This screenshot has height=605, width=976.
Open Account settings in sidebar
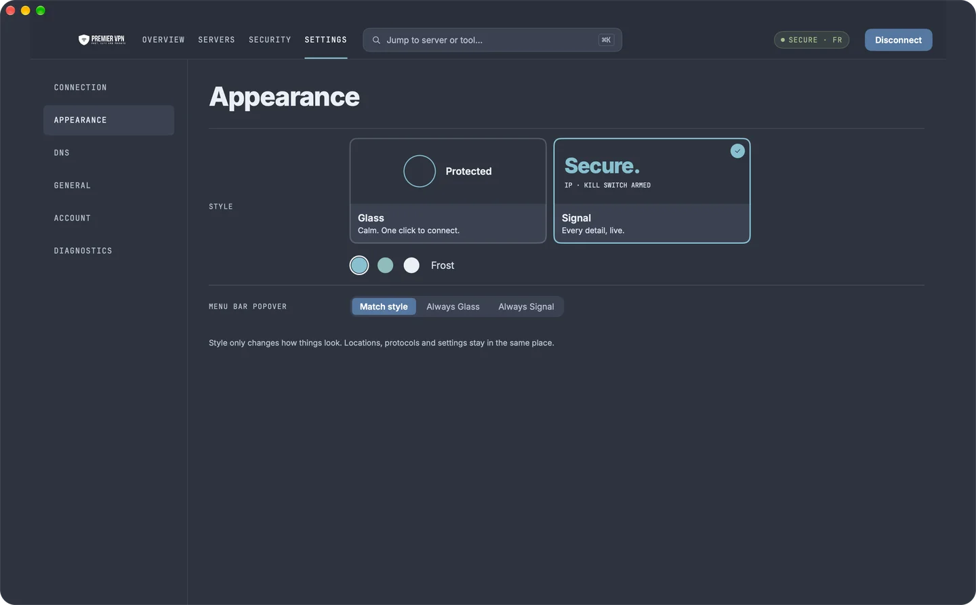(108, 217)
